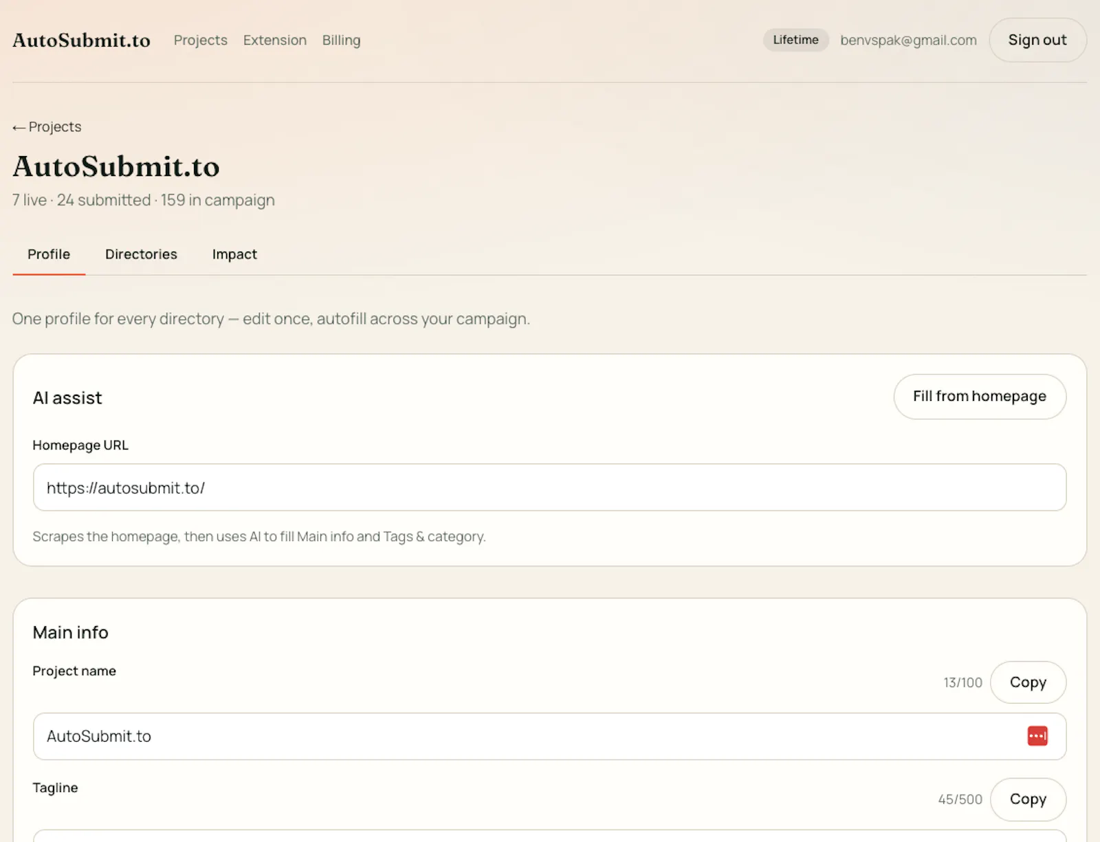
Task: Click the 45/500 character counter
Action: pyautogui.click(x=960, y=799)
